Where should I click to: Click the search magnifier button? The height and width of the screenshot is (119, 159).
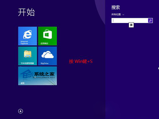[150, 20]
